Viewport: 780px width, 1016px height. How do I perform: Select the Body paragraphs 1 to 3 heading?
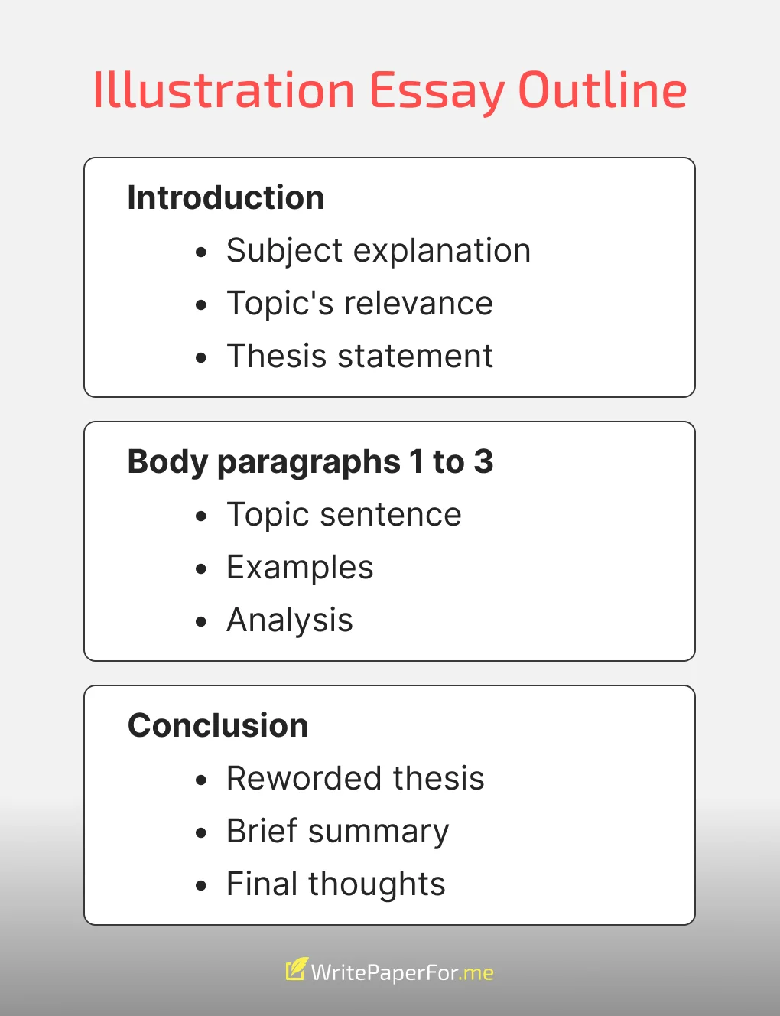[x=310, y=462]
